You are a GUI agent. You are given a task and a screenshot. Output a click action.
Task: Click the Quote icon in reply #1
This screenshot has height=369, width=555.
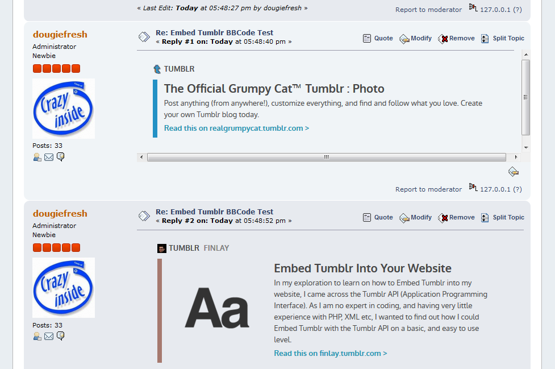tap(367, 38)
